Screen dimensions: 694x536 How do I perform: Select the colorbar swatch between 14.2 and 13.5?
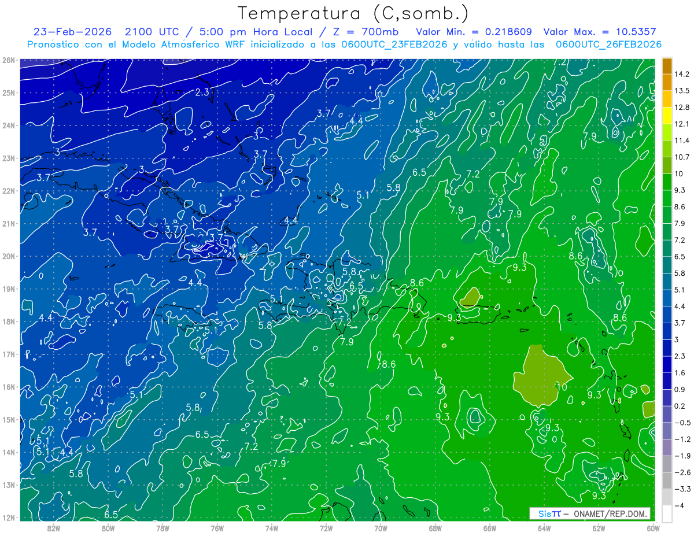pos(667,83)
